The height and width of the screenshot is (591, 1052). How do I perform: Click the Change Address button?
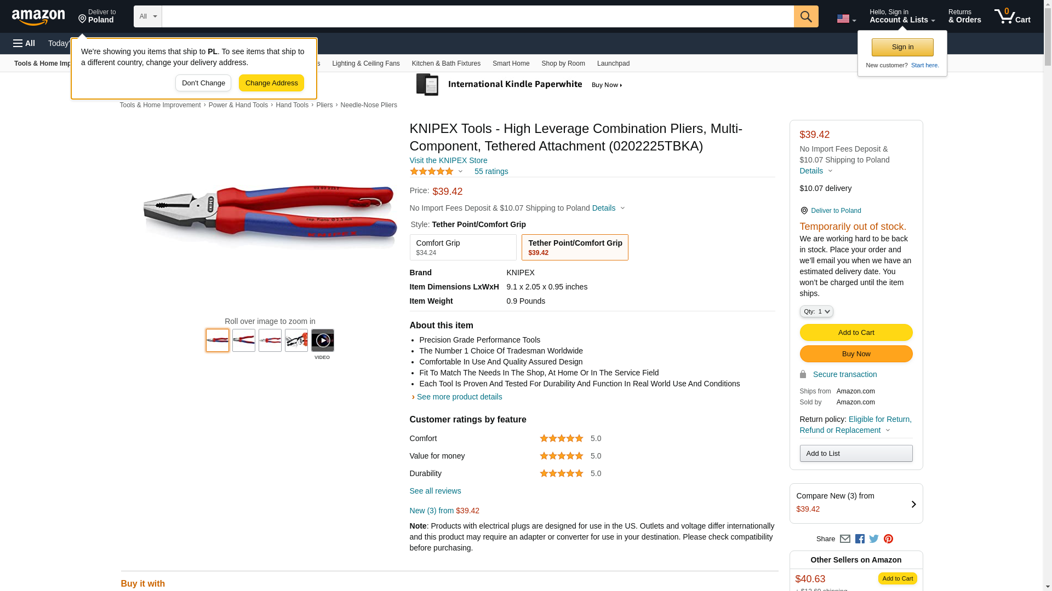pyautogui.click(x=271, y=83)
